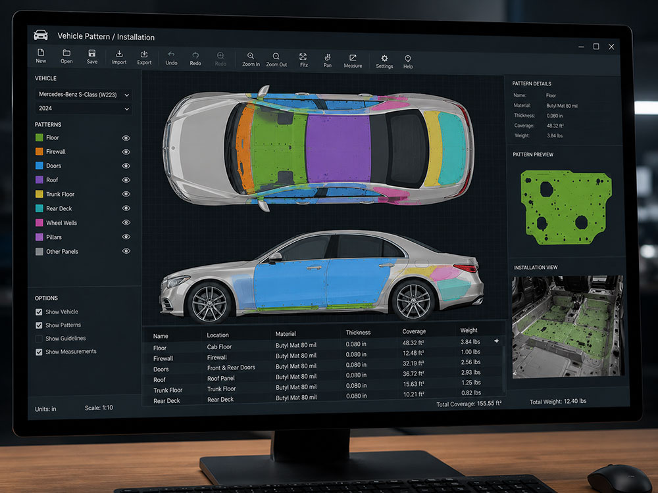658x493 pixels.
Task: Hide the Floor pattern with its eye icon
Action: tap(126, 138)
